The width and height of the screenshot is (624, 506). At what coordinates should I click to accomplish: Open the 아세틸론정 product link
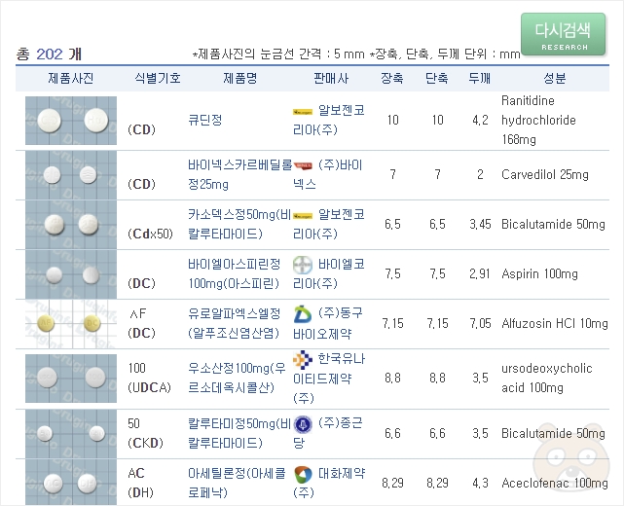pos(237,483)
